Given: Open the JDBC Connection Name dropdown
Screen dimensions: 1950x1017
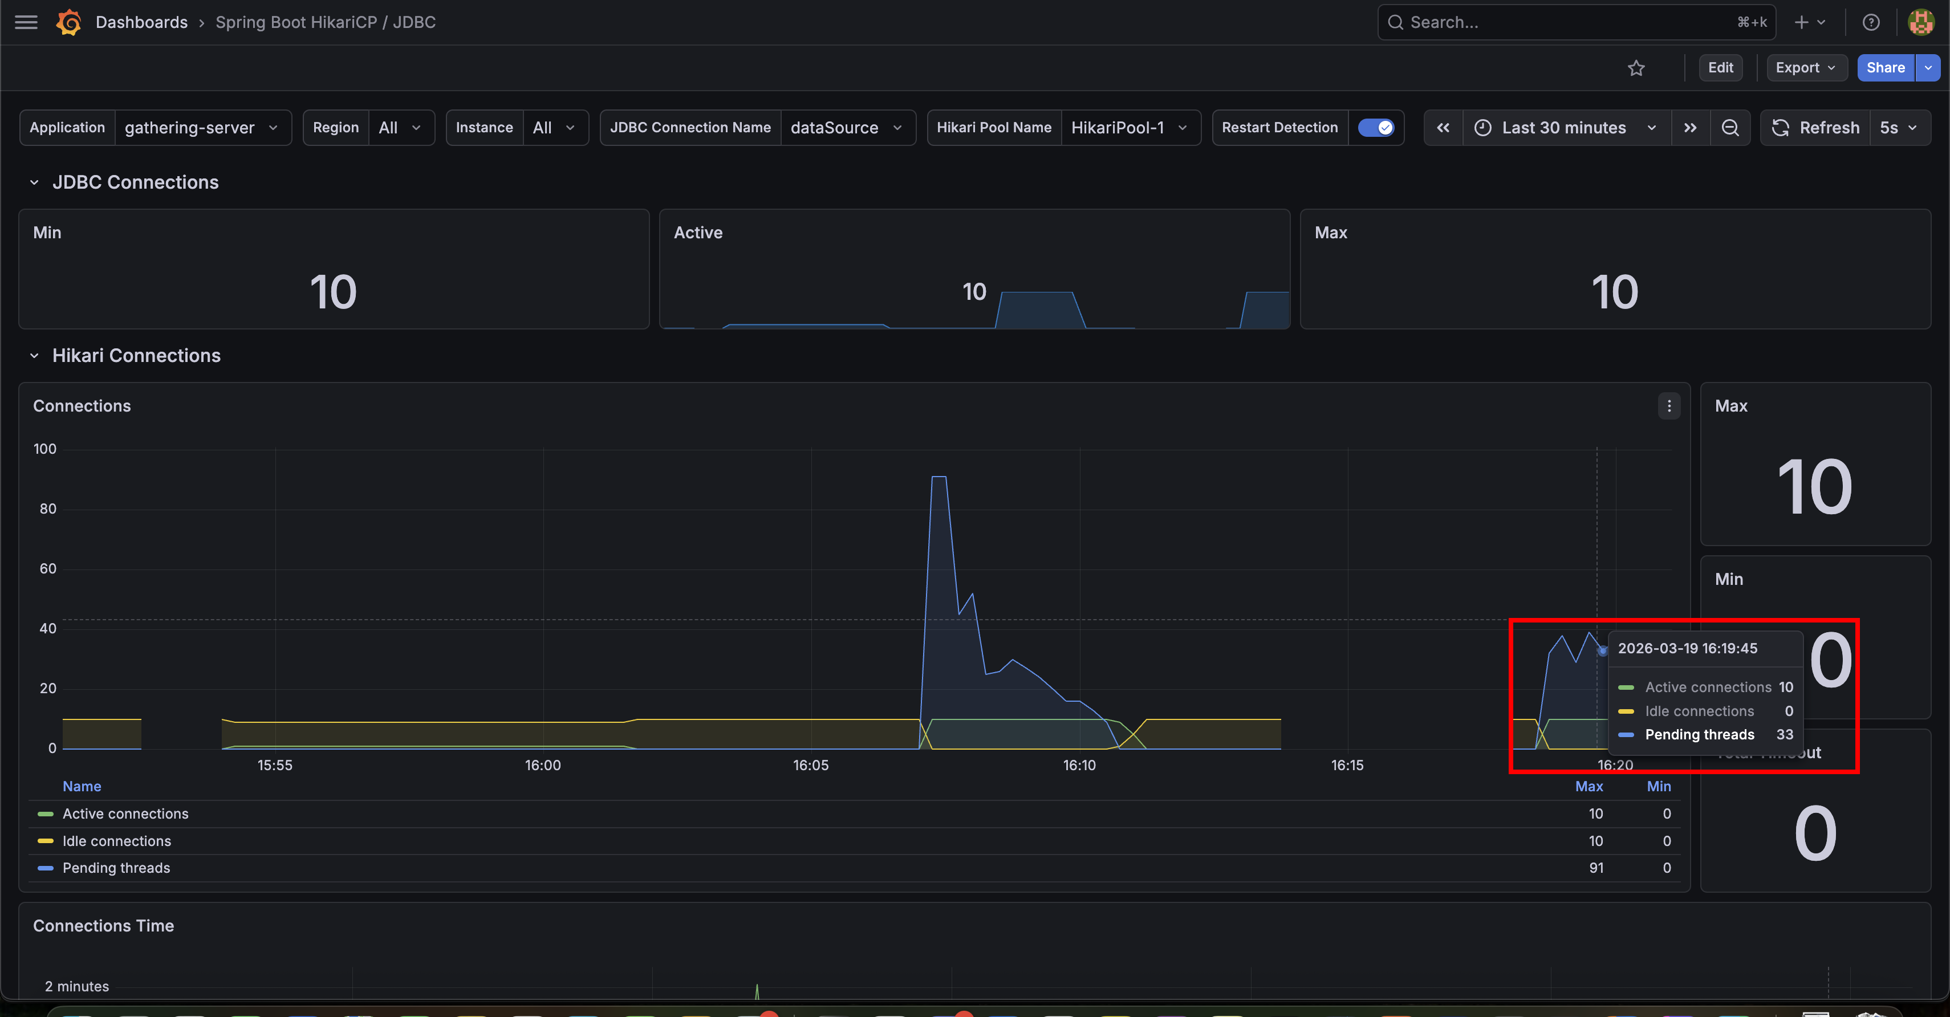Looking at the screenshot, I should (x=847, y=127).
